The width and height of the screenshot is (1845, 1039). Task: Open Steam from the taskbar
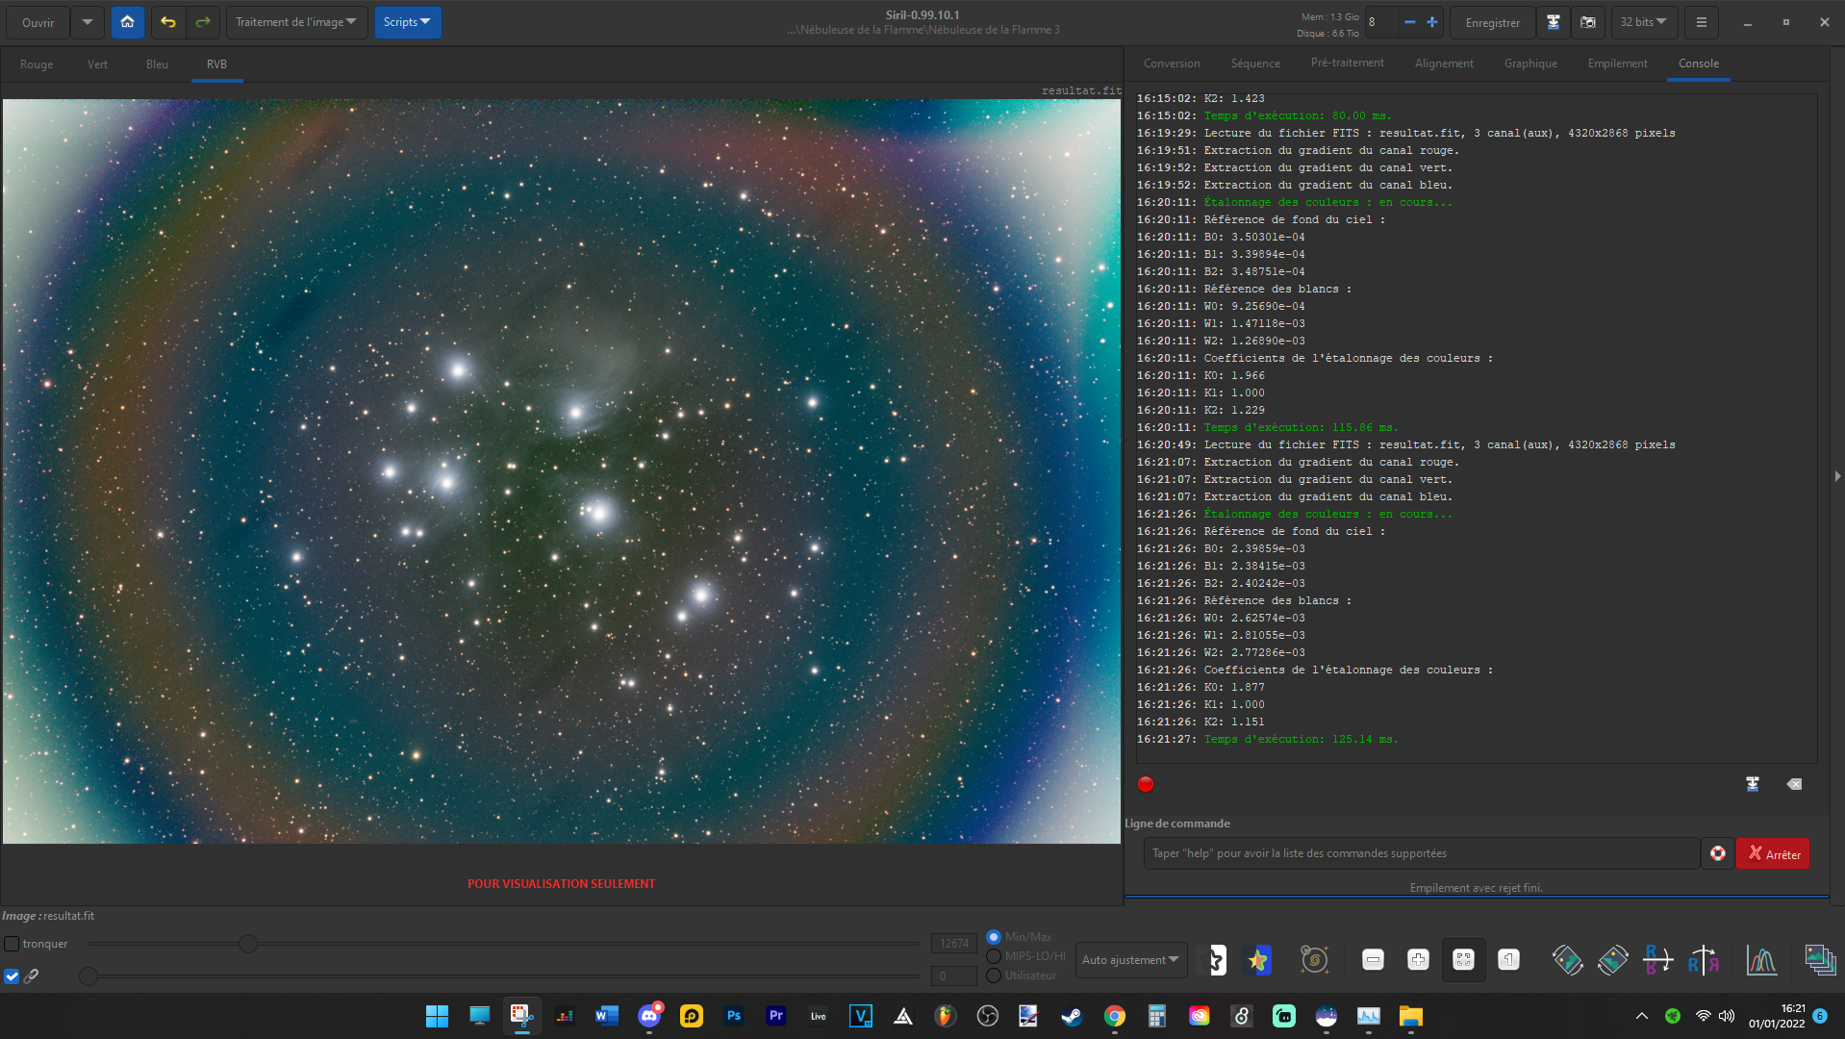pos(1071,1016)
